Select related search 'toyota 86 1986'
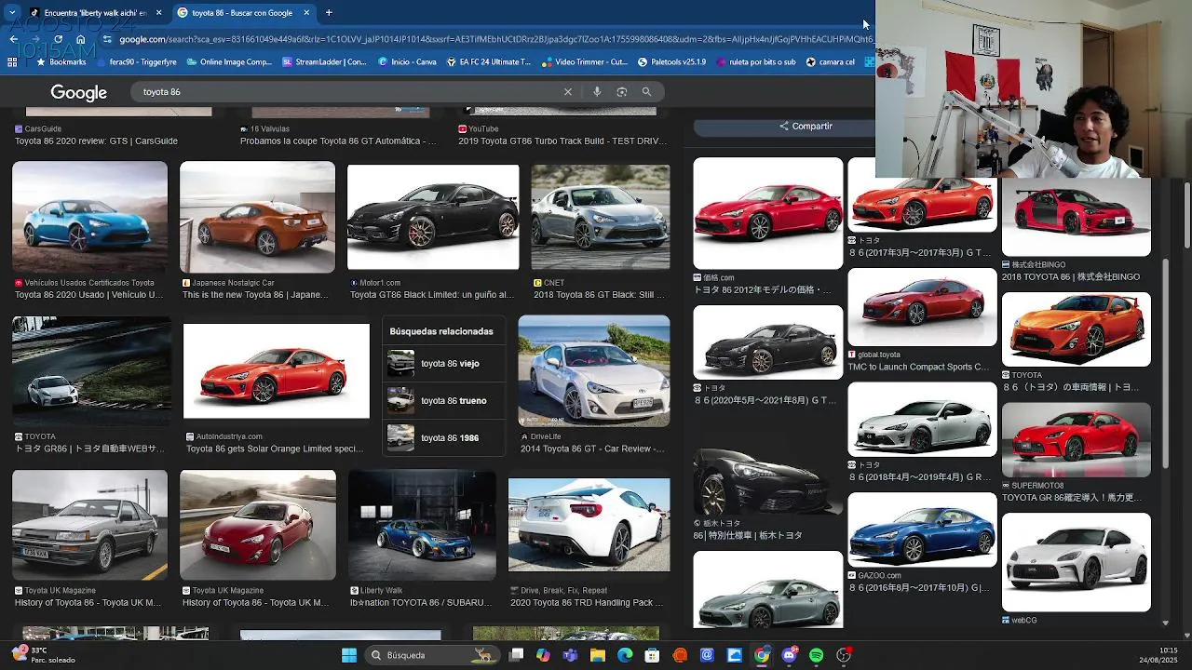Screen dimensions: 1192x670 tap(443, 438)
